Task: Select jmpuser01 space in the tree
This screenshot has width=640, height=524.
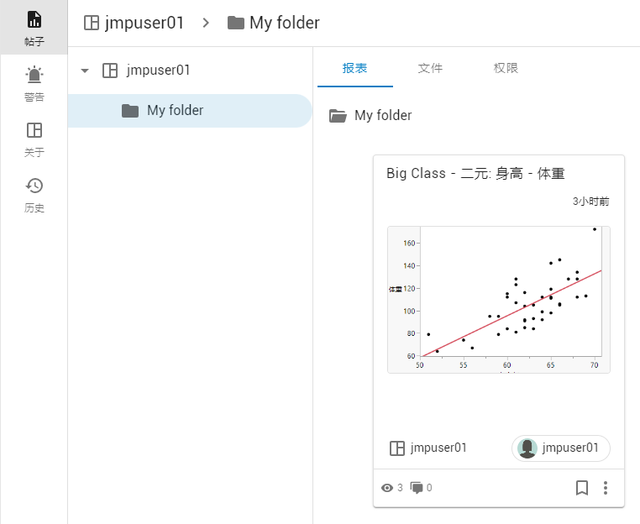Action: [x=158, y=71]
